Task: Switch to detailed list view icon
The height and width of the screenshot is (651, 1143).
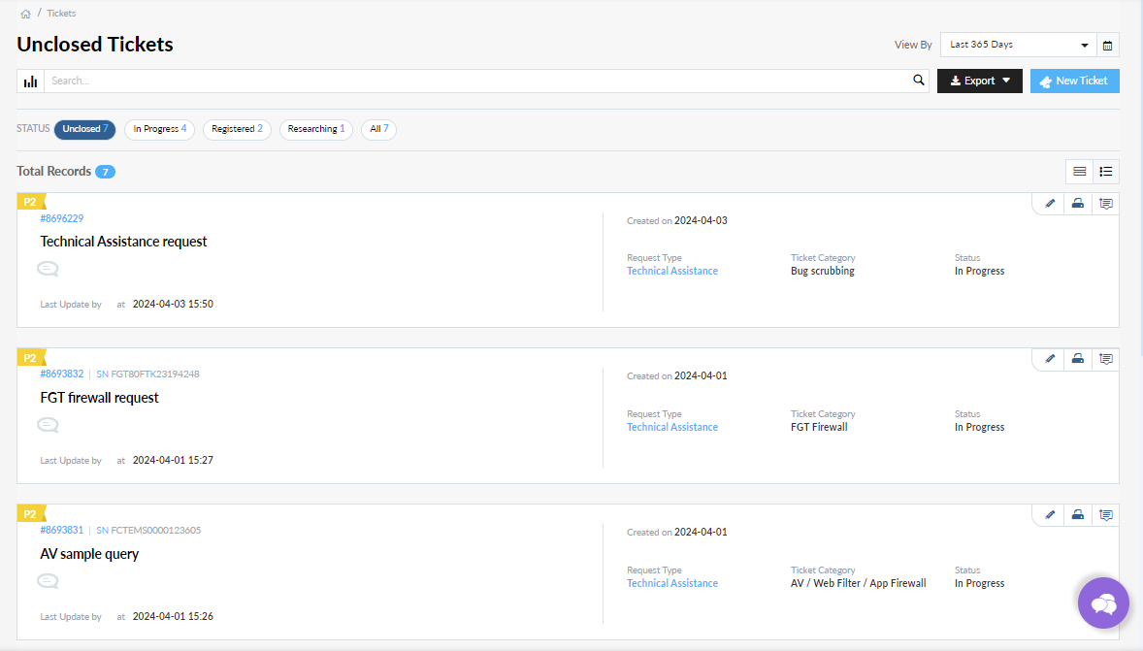Action: pos(1106,172)
